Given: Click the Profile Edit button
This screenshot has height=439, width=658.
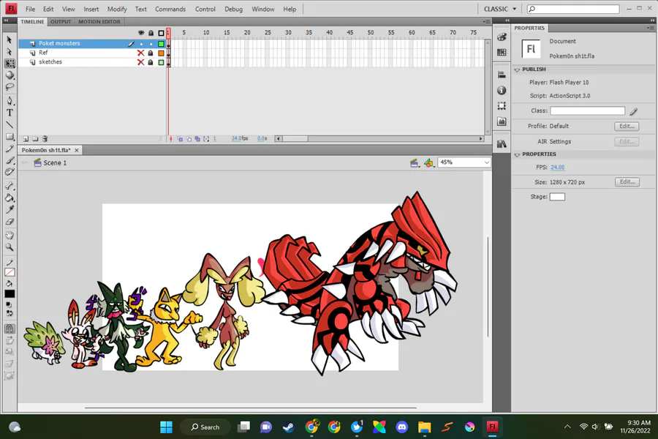Looking at the screenshot, I should [x=627, y=126].
